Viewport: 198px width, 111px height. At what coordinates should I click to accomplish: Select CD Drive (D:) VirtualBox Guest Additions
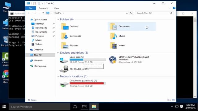point(129,60)
